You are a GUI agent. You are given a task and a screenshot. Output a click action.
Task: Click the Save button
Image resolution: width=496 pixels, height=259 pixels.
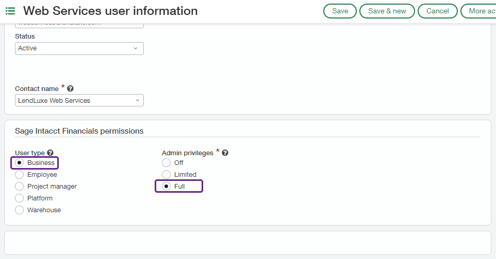point(340,11)
